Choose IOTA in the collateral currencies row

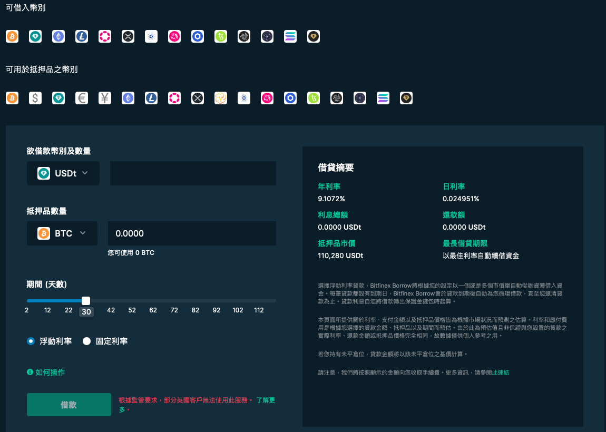(x=337, y=98)
